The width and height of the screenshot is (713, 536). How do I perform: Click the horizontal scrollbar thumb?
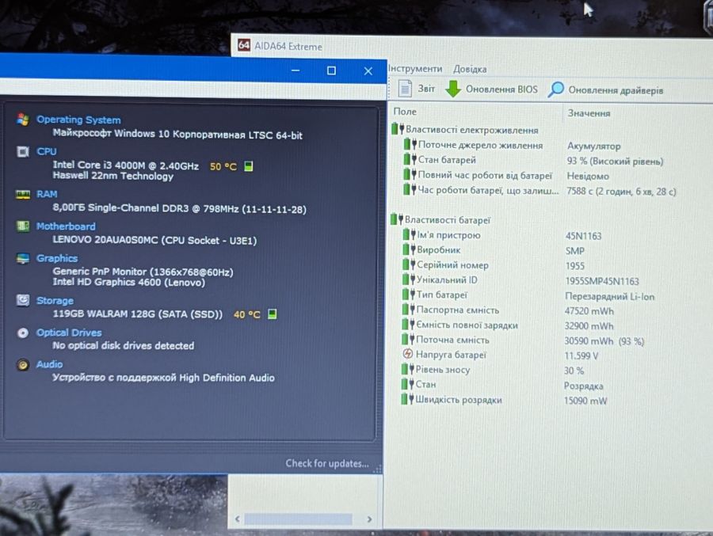(x=298, y=519)
